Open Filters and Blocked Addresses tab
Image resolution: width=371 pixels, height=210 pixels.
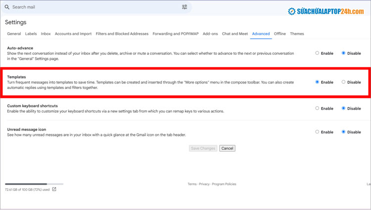(x=122, y=34)
